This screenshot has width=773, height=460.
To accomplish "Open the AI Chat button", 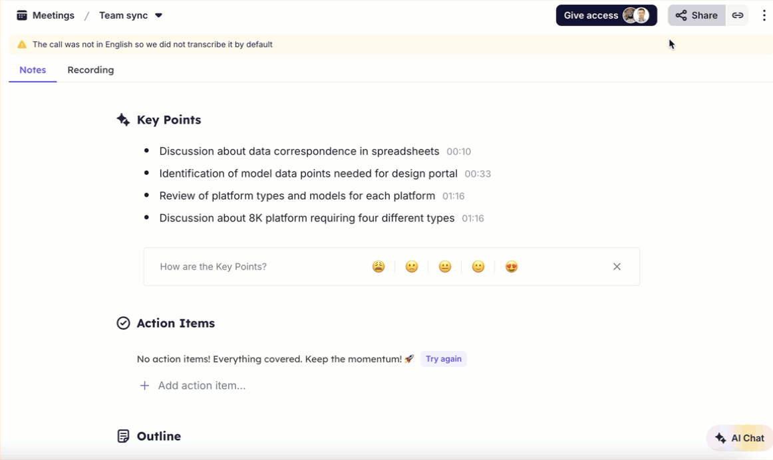I will tap(740, 438).
